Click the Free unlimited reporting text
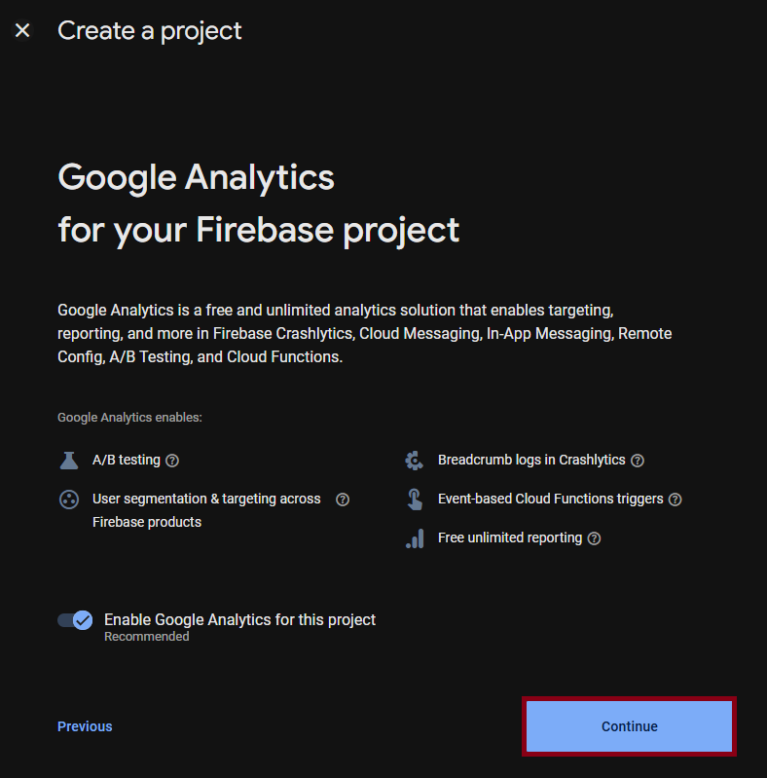The width and height of the screenshot is (767, 778). pyautogui.click(x=510, y=537)
